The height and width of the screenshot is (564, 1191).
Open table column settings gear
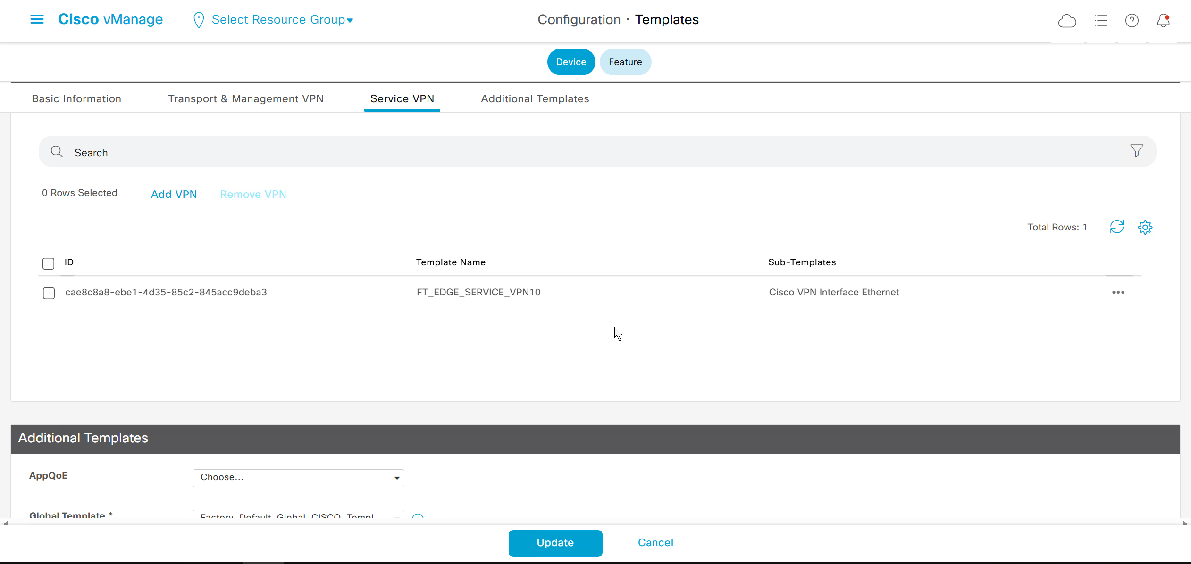tap(1145, 227)
